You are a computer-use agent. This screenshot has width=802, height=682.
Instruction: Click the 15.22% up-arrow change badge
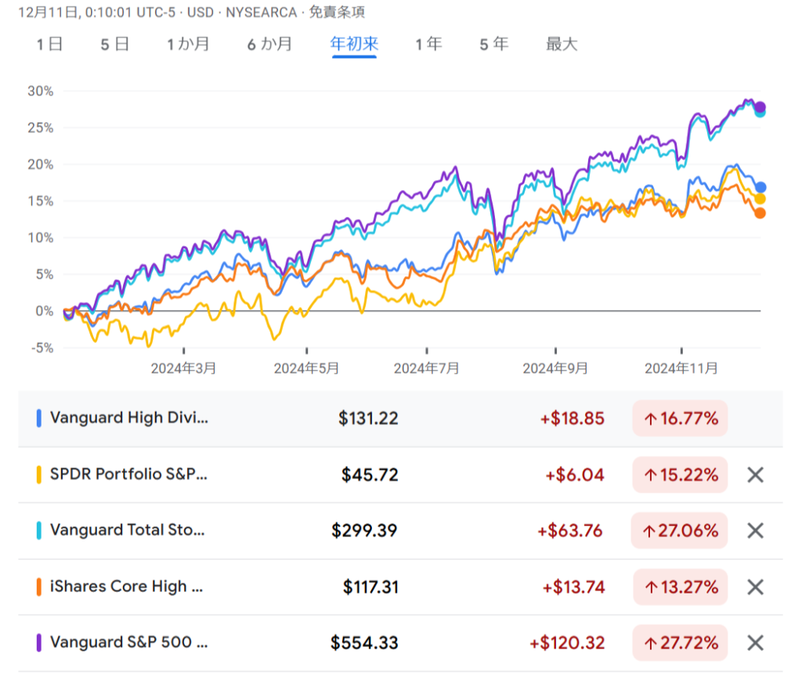[680, 475]
